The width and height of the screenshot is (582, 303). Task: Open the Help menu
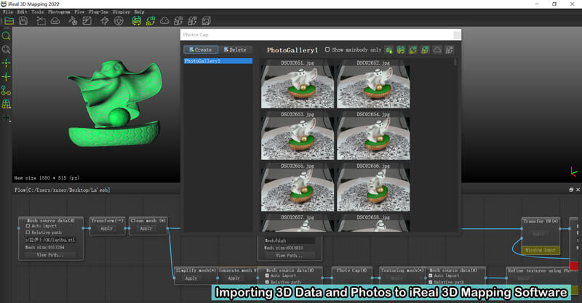tap(139, 12)
